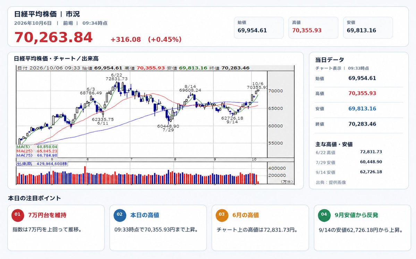The height and width of the screenshot is (259, 416).
Task: Click the 当日データ panel heading
Action: click(x=330, y=60)
